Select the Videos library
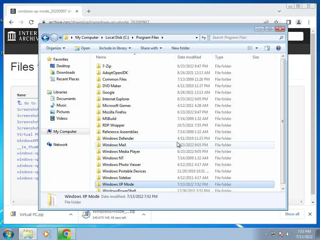The image size is (320, 240). (62, 118)
